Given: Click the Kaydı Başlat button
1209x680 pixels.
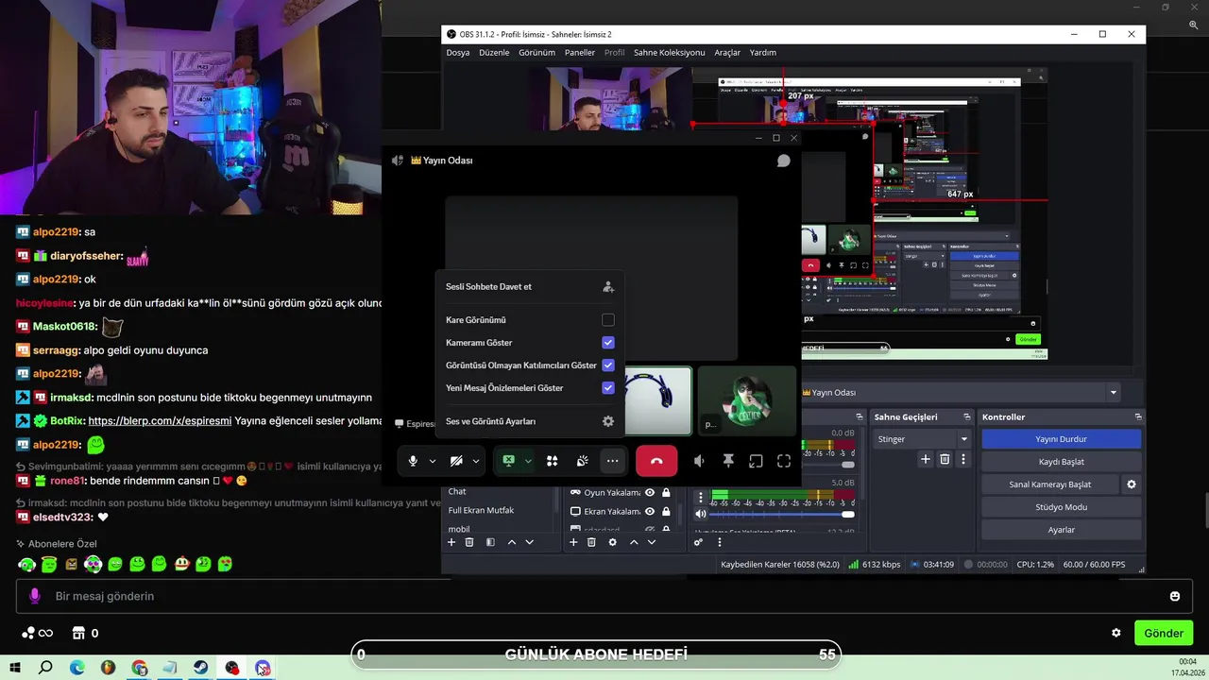Looking at the screenshot, I should pos(1061,462).
